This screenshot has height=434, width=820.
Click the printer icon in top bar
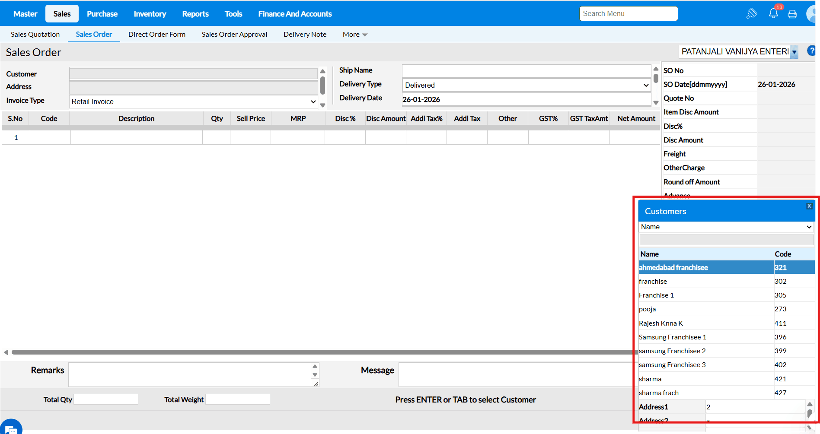coord(792,14)
